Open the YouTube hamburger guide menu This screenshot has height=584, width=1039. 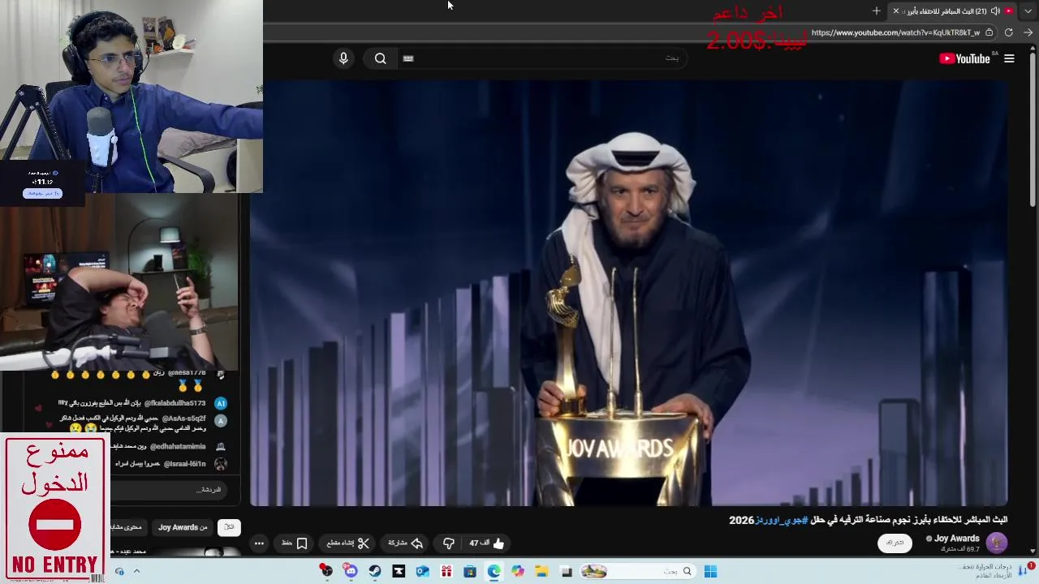[x=1009, y=58]
